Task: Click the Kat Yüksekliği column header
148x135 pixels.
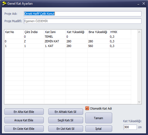Action: (x=77, y=32)
